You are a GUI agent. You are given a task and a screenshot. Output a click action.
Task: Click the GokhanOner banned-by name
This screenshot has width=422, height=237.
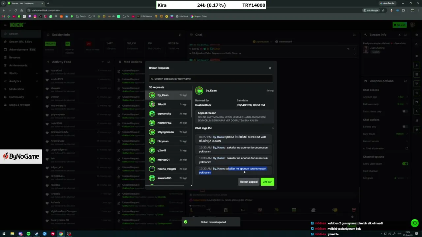[x=203, y=105]
